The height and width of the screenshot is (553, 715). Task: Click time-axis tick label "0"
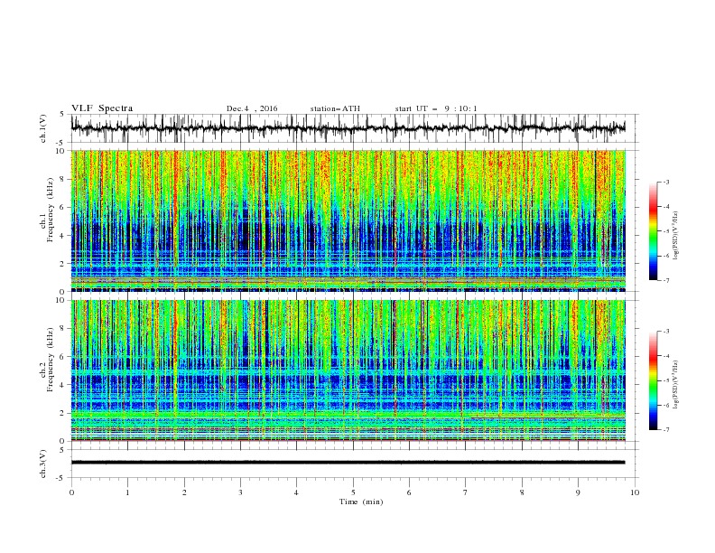click(71, 492)
